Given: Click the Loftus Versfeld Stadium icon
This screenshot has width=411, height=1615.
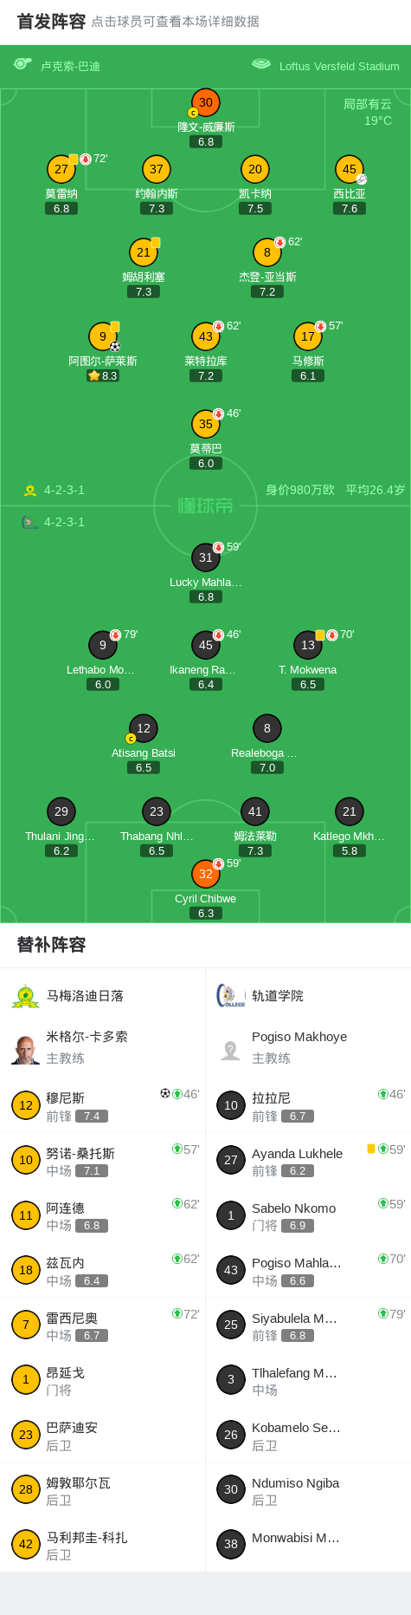Looking at the screenshot, I should (261, 64).
